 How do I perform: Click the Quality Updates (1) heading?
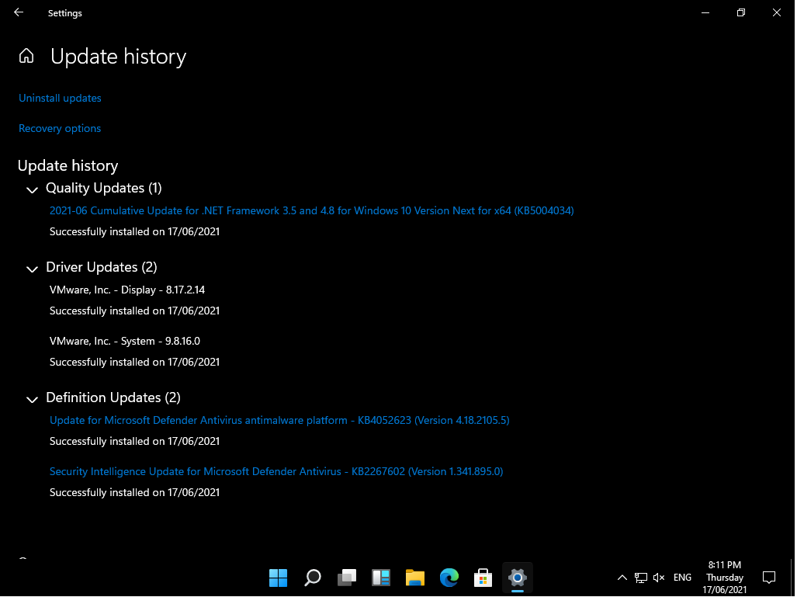click(x=104, y=188)
